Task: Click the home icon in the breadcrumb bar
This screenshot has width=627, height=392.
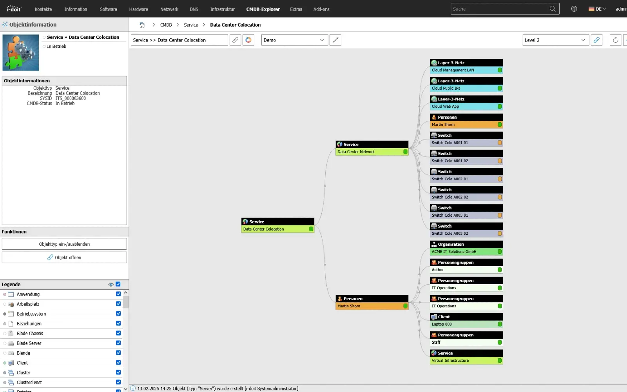Action: point(142,25)
